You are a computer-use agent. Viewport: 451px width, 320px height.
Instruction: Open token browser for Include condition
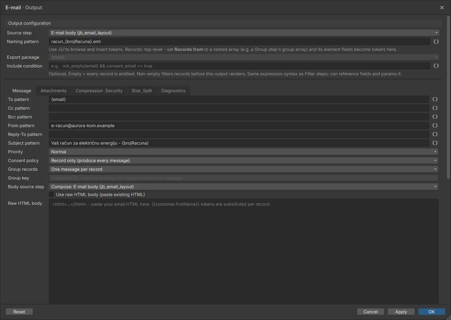pyautogui.click(x=436, y=66)
